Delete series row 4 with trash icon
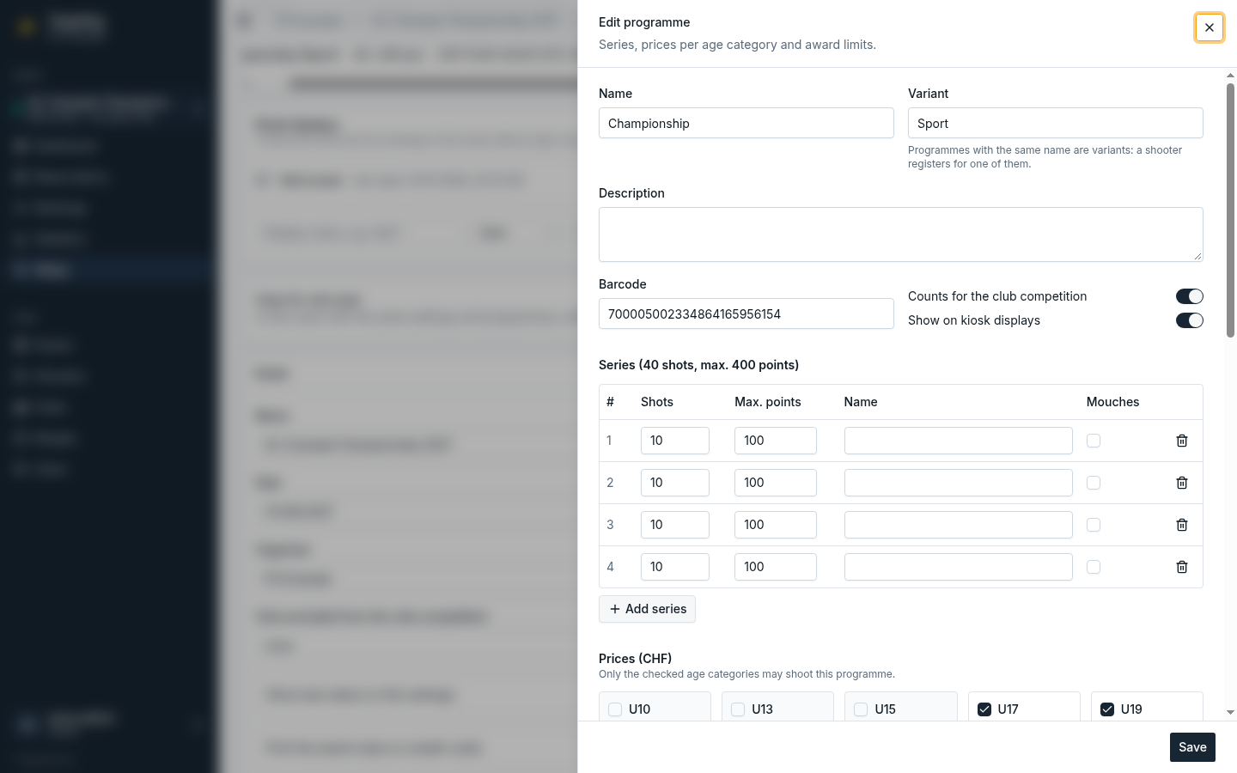 (x=1182, y=567)
